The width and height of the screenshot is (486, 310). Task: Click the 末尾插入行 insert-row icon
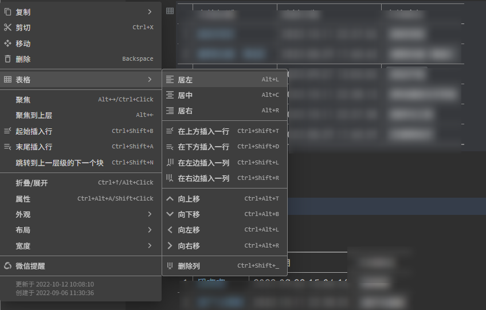8,146
